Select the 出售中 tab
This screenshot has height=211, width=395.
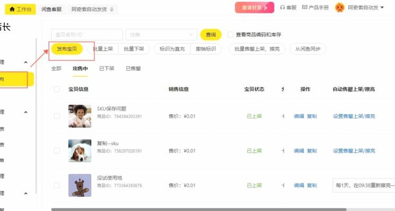(x=80, y=68)
